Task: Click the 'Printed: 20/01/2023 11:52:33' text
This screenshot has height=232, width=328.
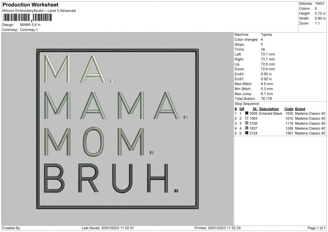Action: (218, 228)
